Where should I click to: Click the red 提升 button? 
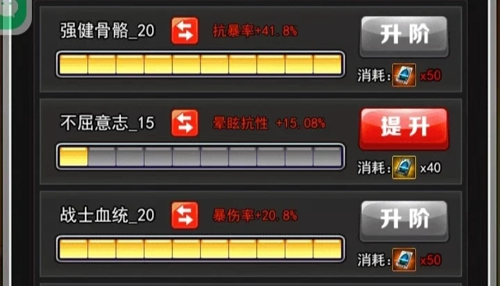point(404,129)
